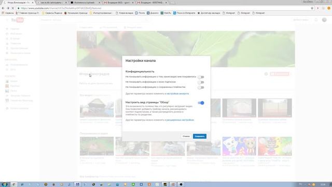Open first house video thumbnail
Image resolution: width=332 pixels, height=187 pixels.
click(97, 108)
